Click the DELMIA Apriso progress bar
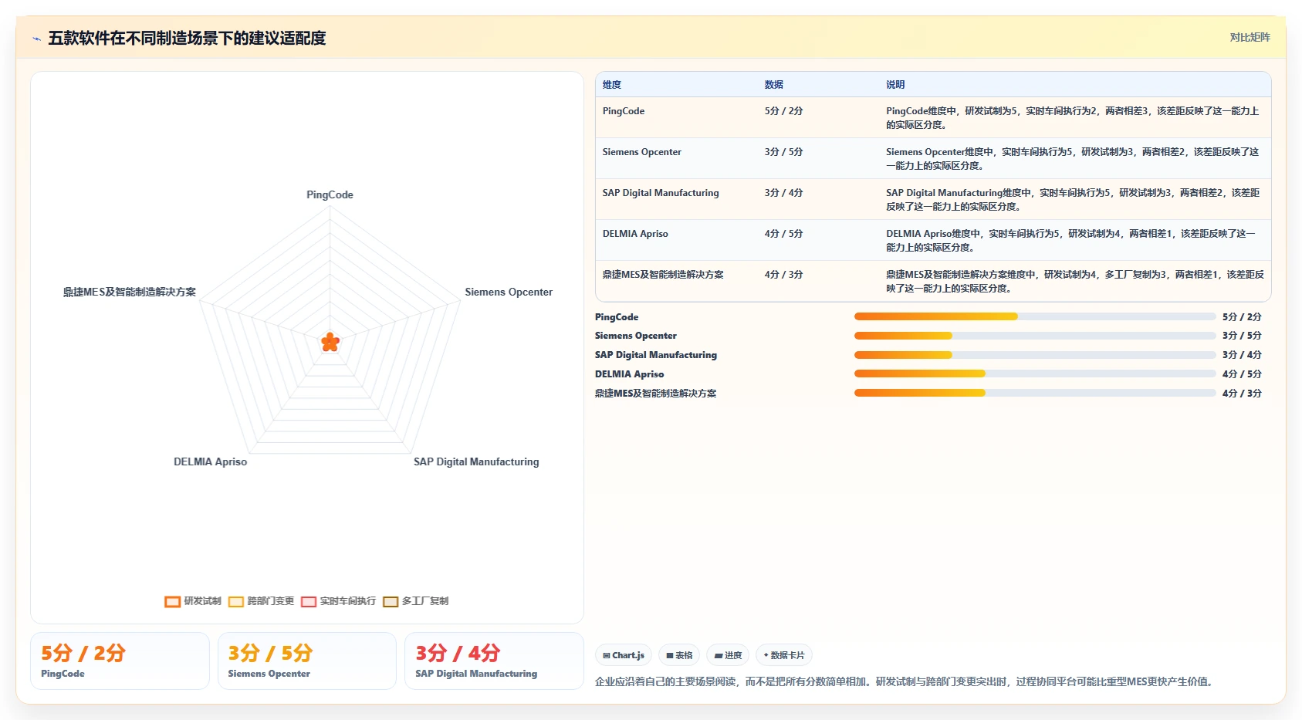Screen dimensions: 1302x720 (x=1035, y=374)
